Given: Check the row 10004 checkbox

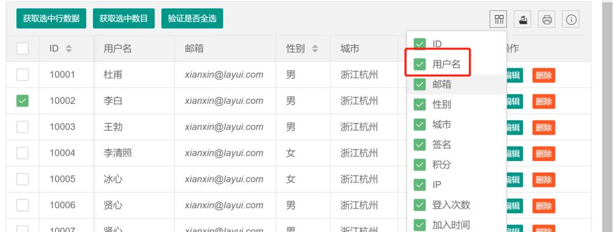Looking at the screenshot, I should click(22, 153).
